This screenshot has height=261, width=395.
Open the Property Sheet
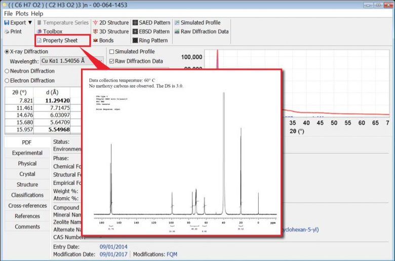(x=59, y=41)
